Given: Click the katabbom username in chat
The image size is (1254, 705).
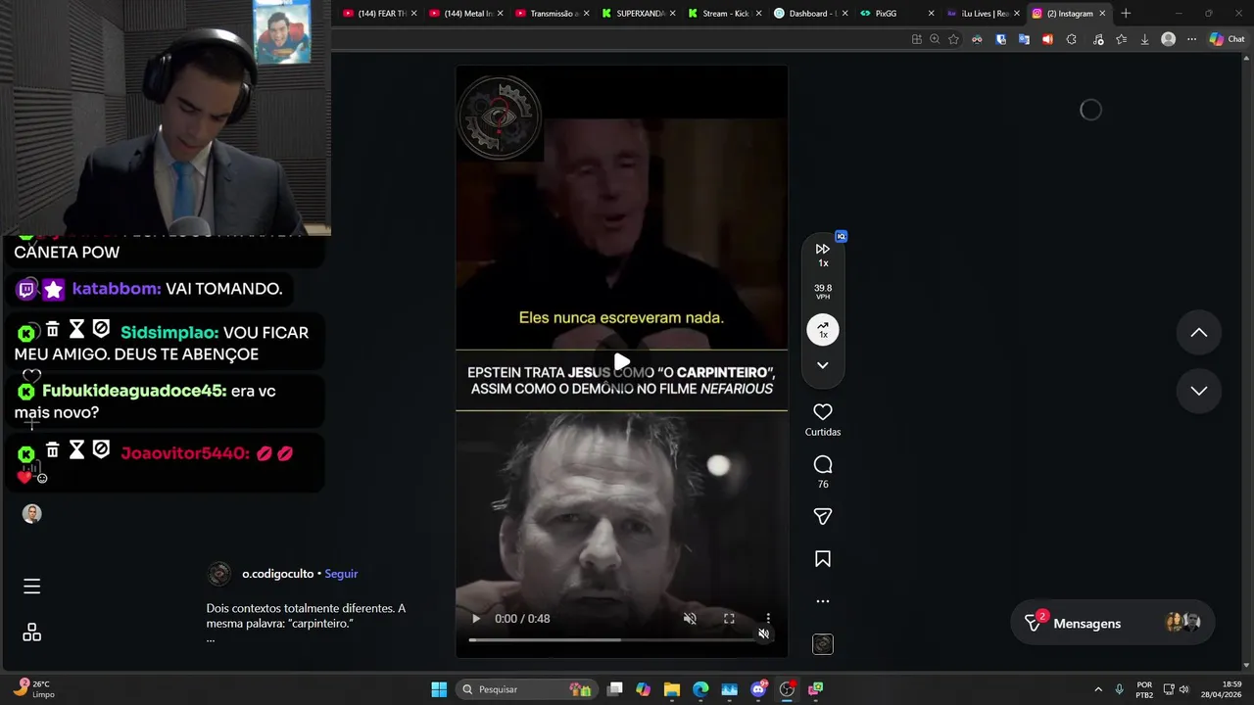Looking at the screenshot, I should (x=116, y=289).
